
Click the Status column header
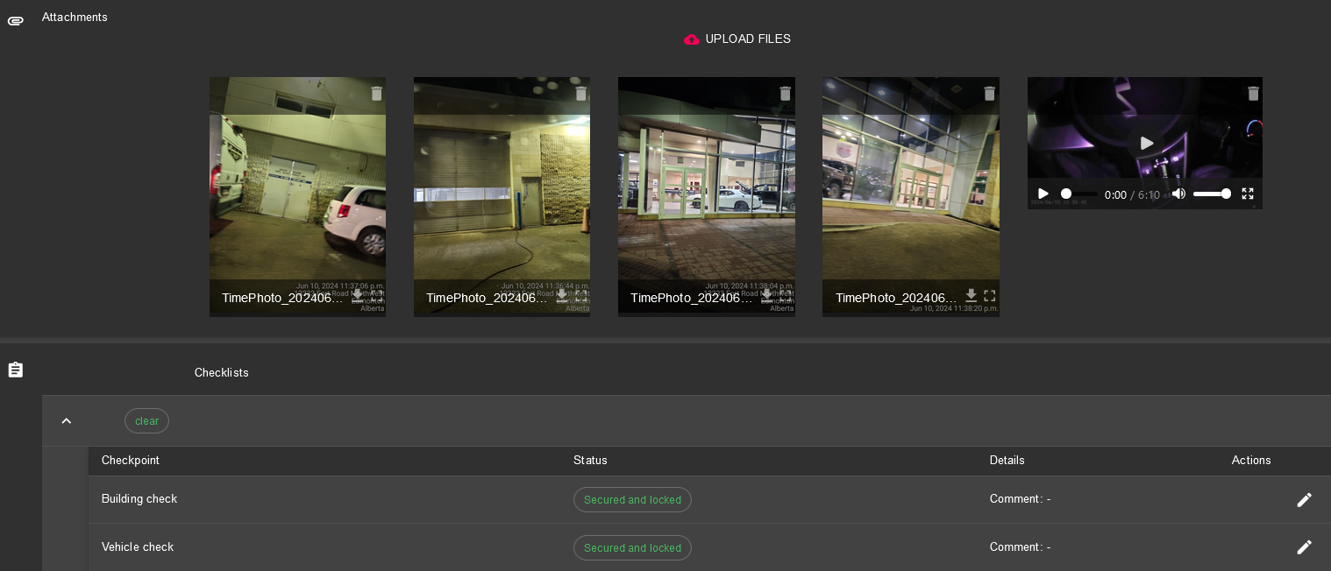(590, 461)
